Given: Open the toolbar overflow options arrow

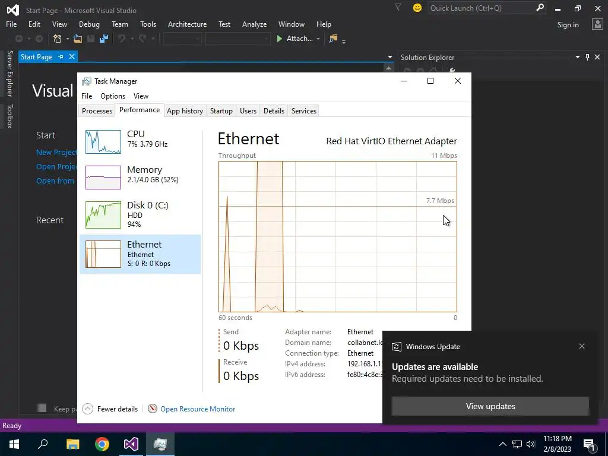Looking at the screenshot, I should [x=344, y=41].
